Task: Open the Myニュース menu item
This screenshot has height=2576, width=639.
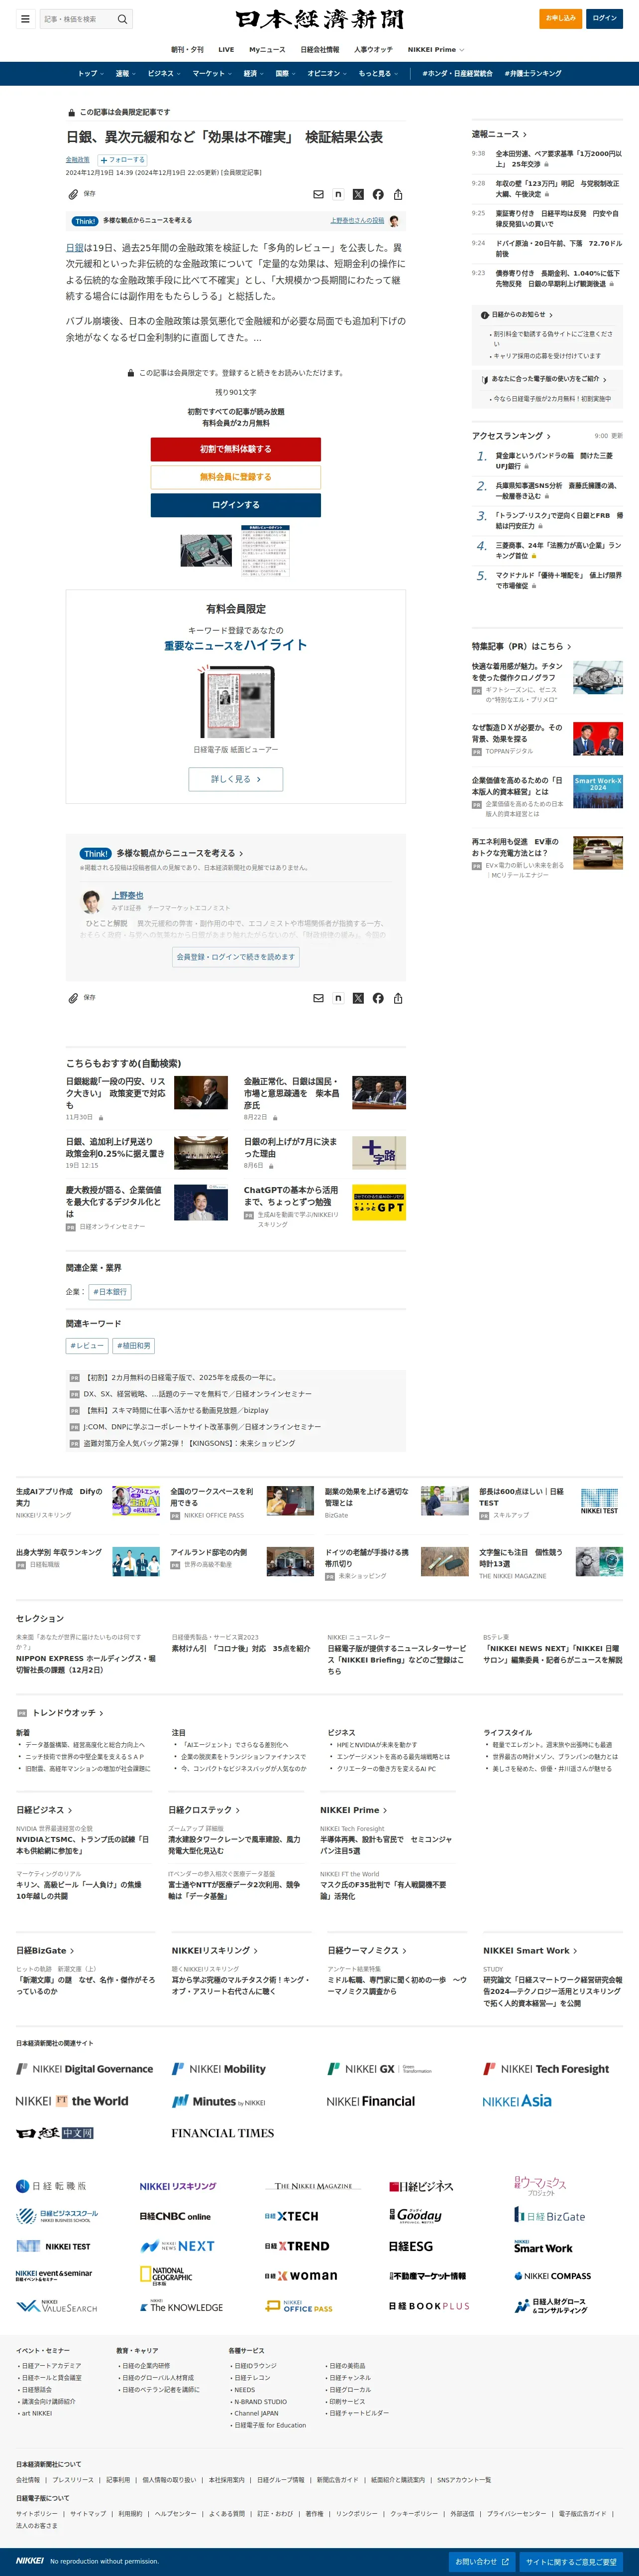Action: click(x=267, y=49)
